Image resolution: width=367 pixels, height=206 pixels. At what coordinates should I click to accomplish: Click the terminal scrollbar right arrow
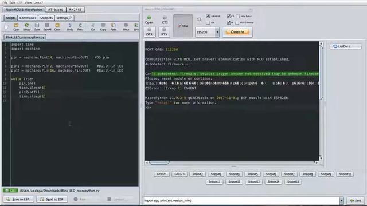tap(317, 163)
